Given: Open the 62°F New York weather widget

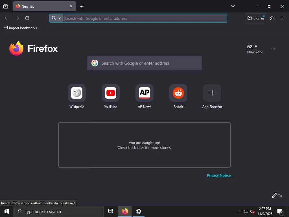Looking at the screenshot, I should [x=255, y=49].
